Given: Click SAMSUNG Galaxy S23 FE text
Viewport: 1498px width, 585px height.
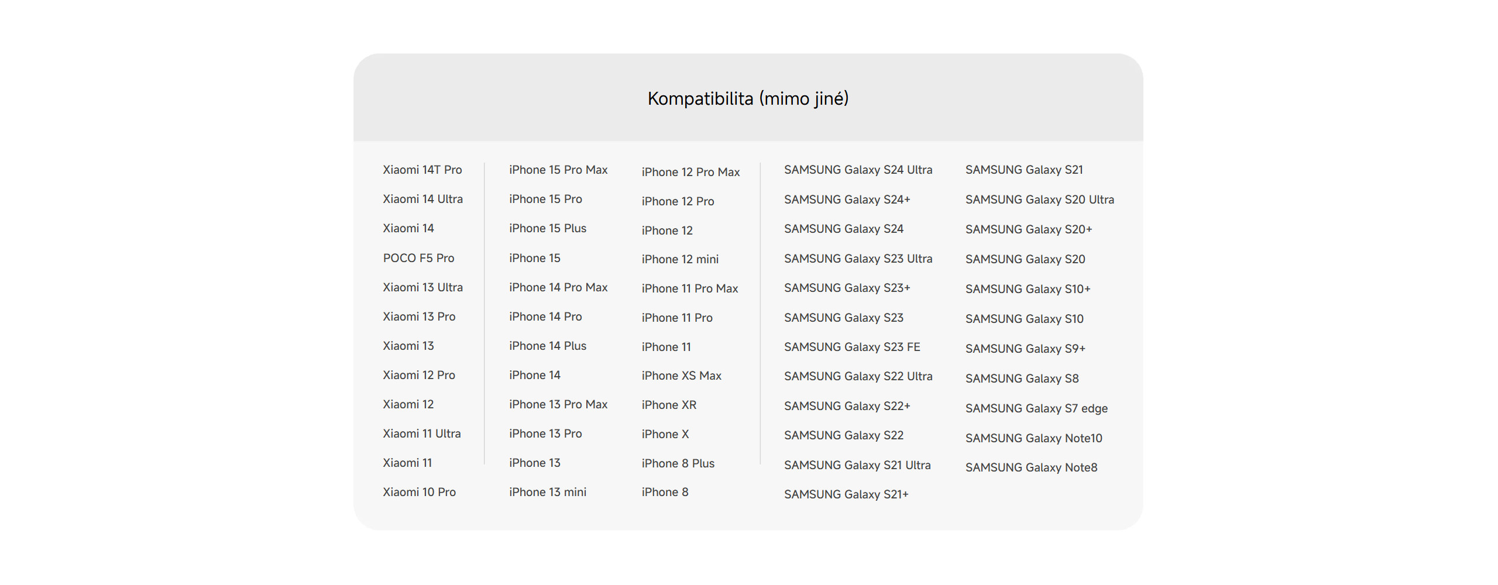Looking at the screenshot, I should pos(852,347).
